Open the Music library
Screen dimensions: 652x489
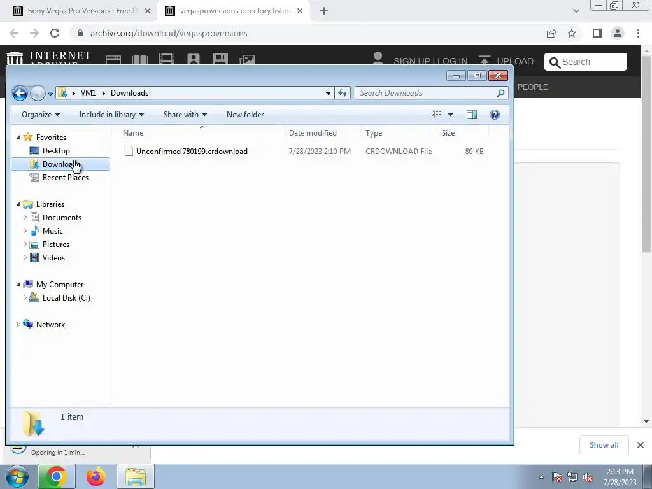52,230
